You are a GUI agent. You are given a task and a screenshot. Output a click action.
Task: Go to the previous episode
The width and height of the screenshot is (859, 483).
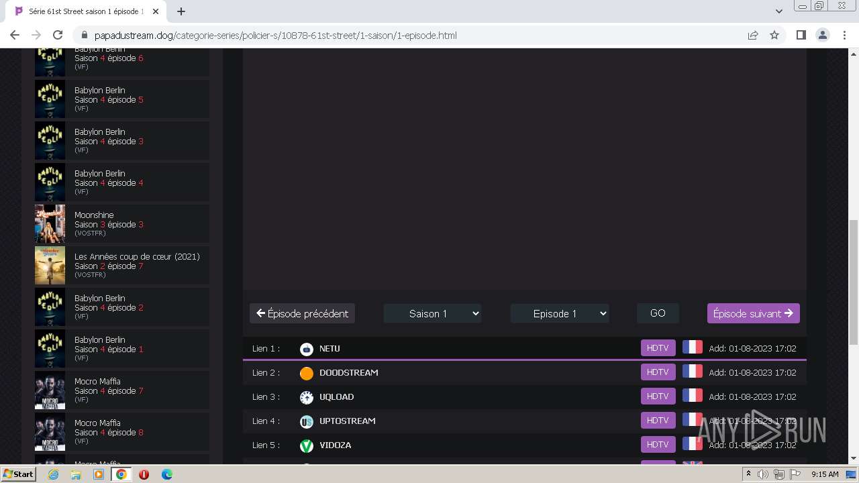pyautogui.click(x=302, y=313)
